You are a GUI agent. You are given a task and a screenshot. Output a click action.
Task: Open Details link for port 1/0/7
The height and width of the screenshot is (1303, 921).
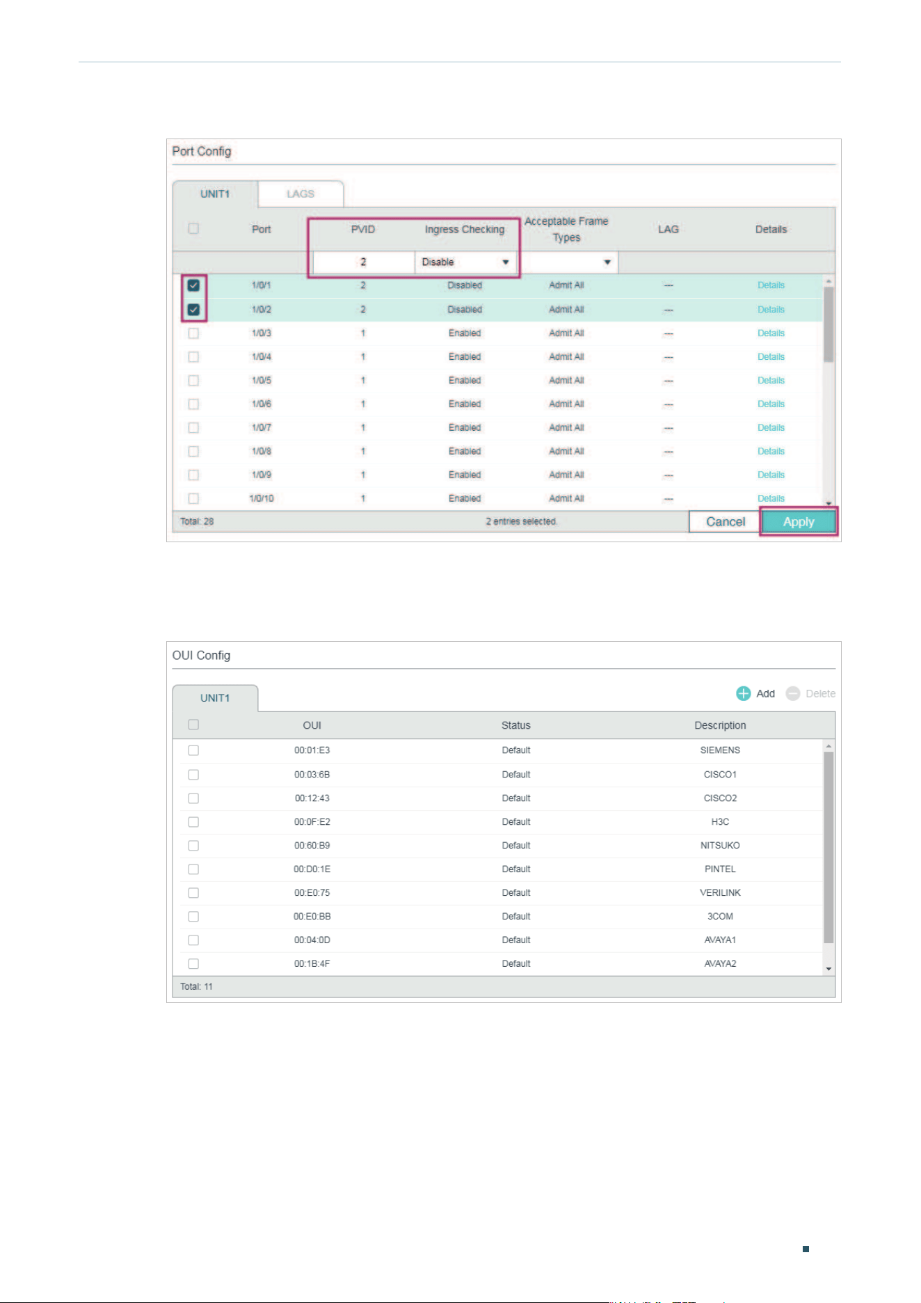771,428
